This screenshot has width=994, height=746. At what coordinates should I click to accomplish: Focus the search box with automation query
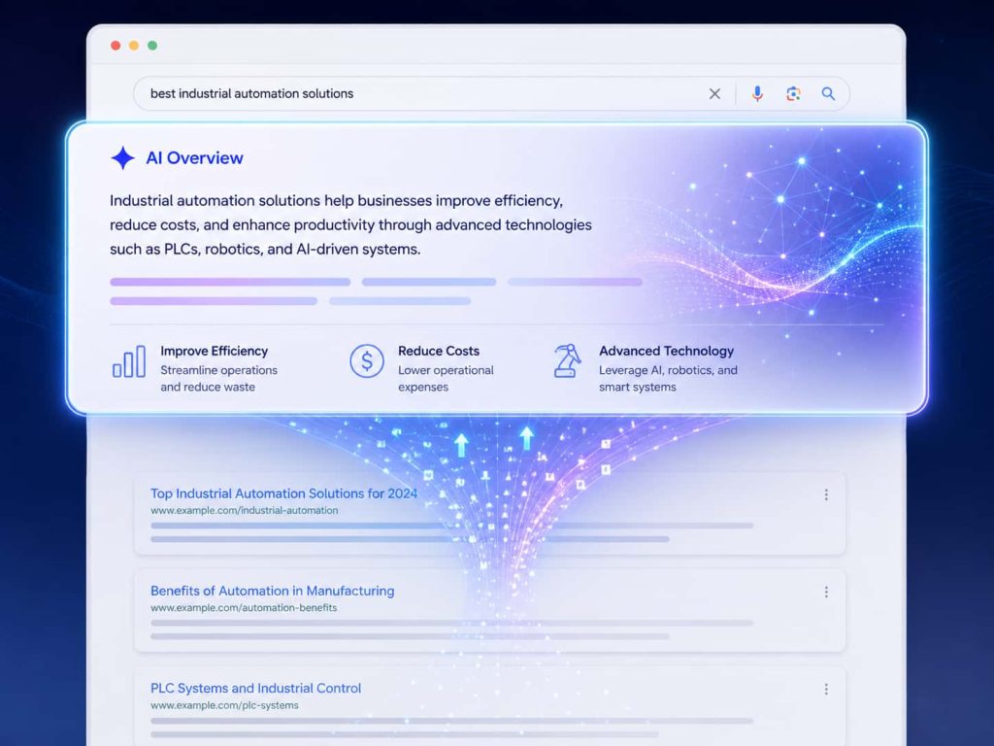click(x=491, y=94)
